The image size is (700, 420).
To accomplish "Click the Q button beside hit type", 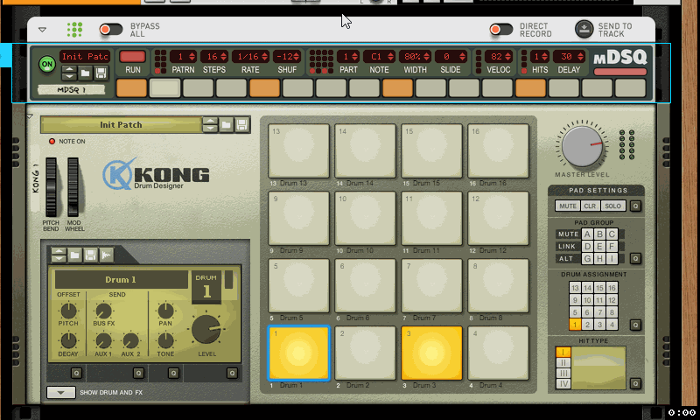I will coord(636,383).
